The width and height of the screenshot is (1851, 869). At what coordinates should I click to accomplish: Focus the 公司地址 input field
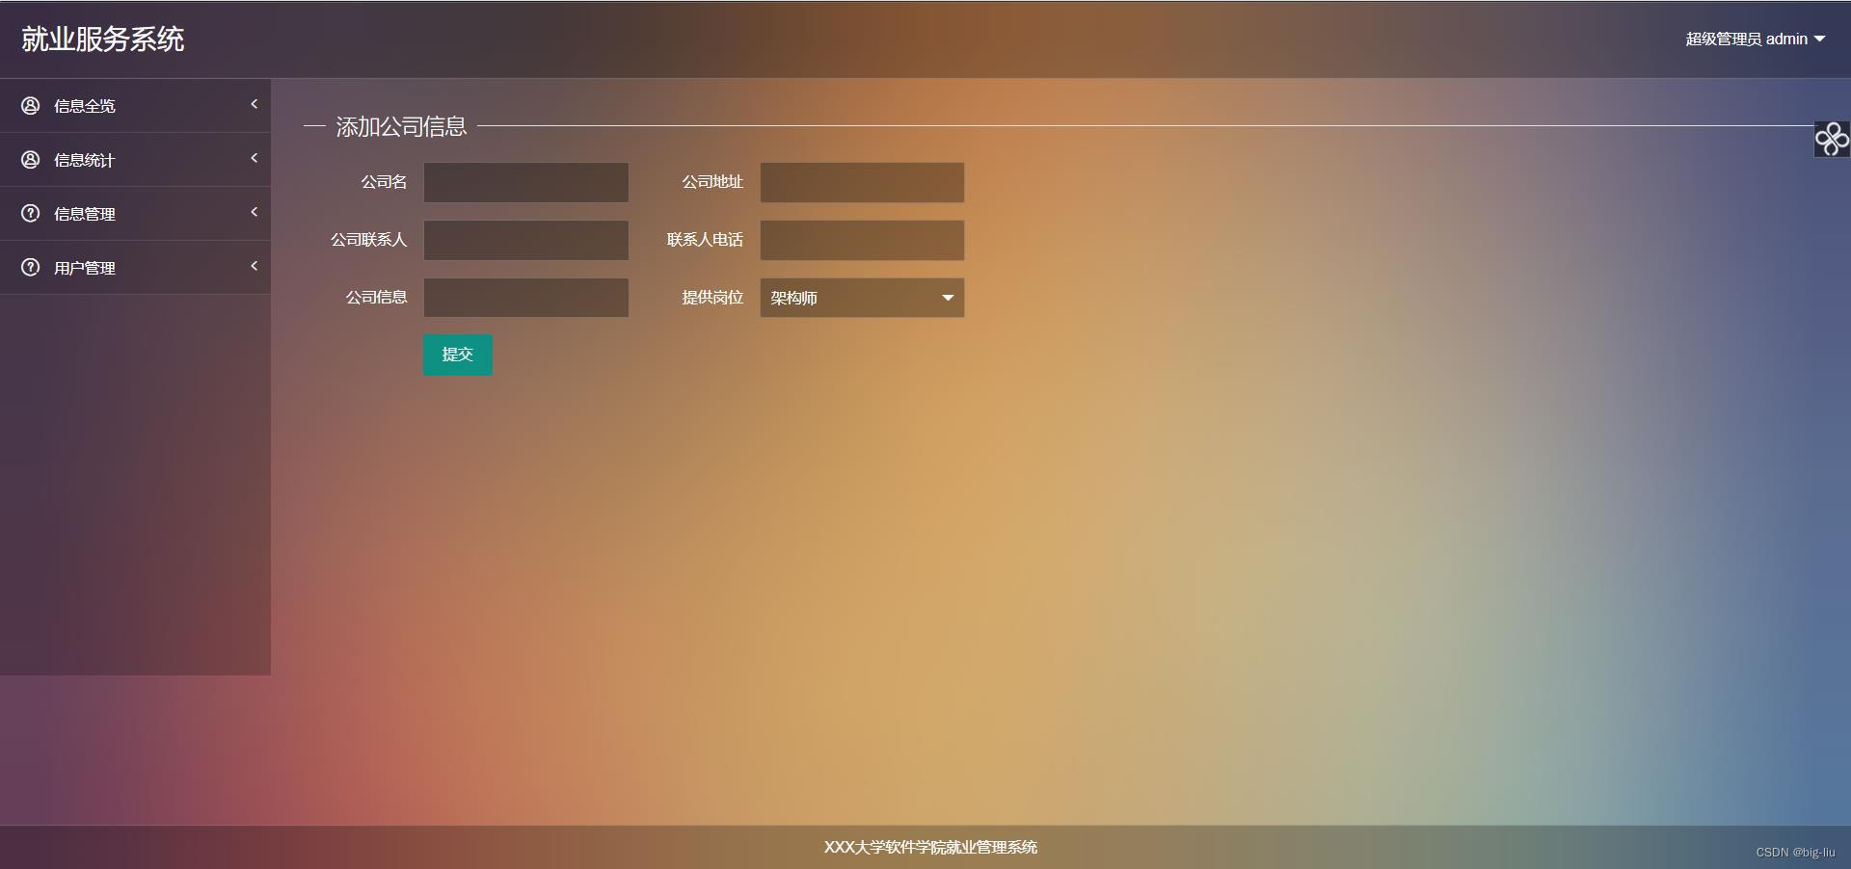pyautogui.click(x=862, y=182)
